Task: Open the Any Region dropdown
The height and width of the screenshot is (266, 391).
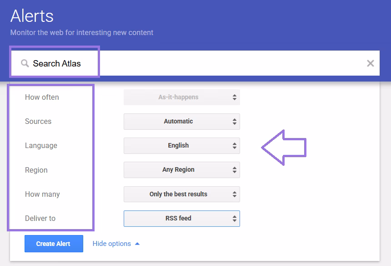Action: pyautogui.click(x=181, y=169)
